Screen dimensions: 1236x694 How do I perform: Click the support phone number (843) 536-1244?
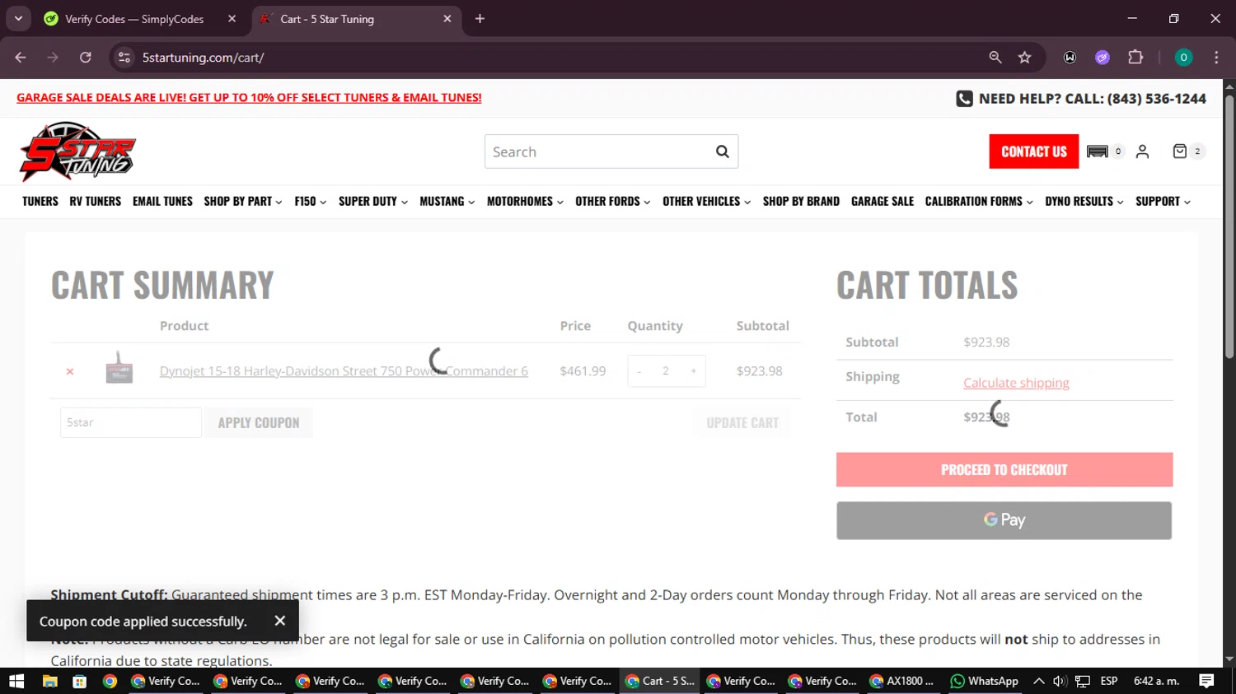1156,99
